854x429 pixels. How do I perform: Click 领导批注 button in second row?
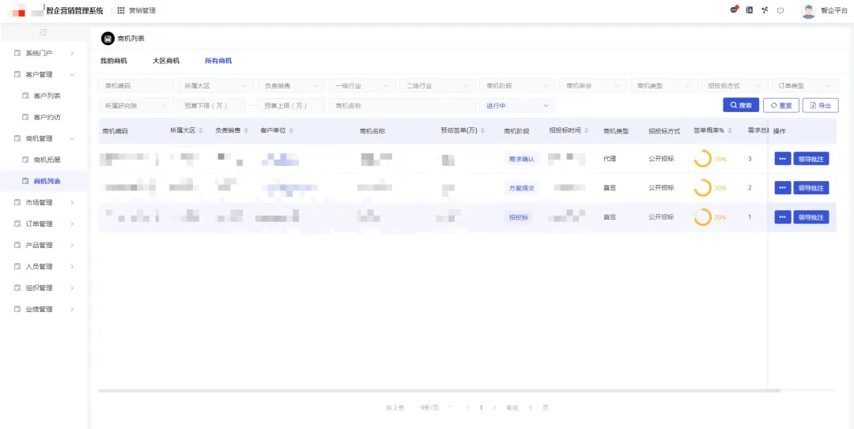pyautogui.click(x=811, y=188)
